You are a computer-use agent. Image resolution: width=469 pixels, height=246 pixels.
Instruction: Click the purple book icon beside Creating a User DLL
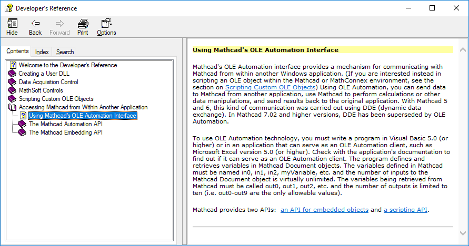pyautogui.click(x=13, y=74)
